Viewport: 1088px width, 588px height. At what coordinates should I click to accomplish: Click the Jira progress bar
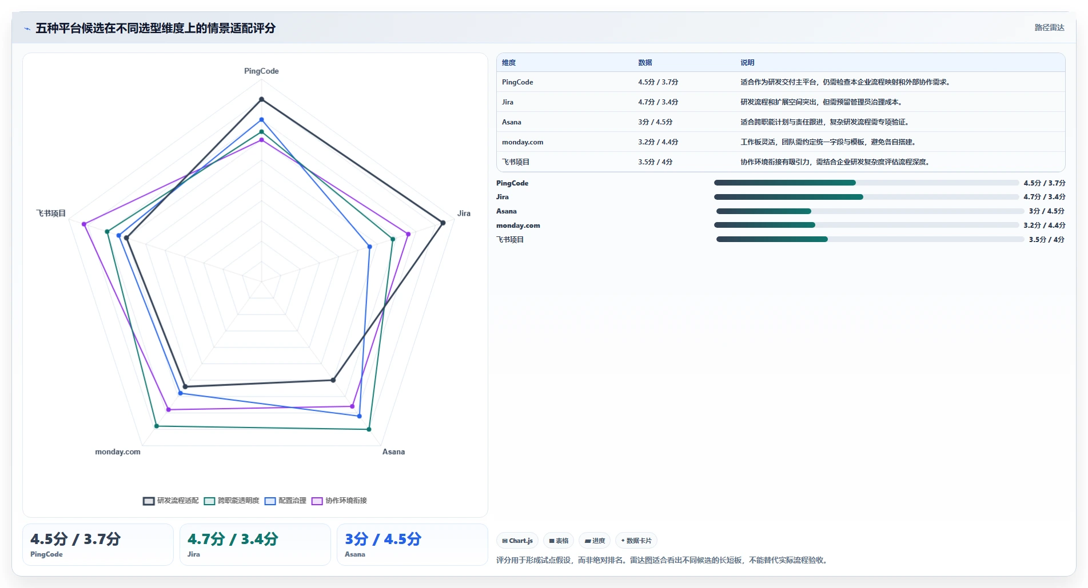[x=866, y=197]
